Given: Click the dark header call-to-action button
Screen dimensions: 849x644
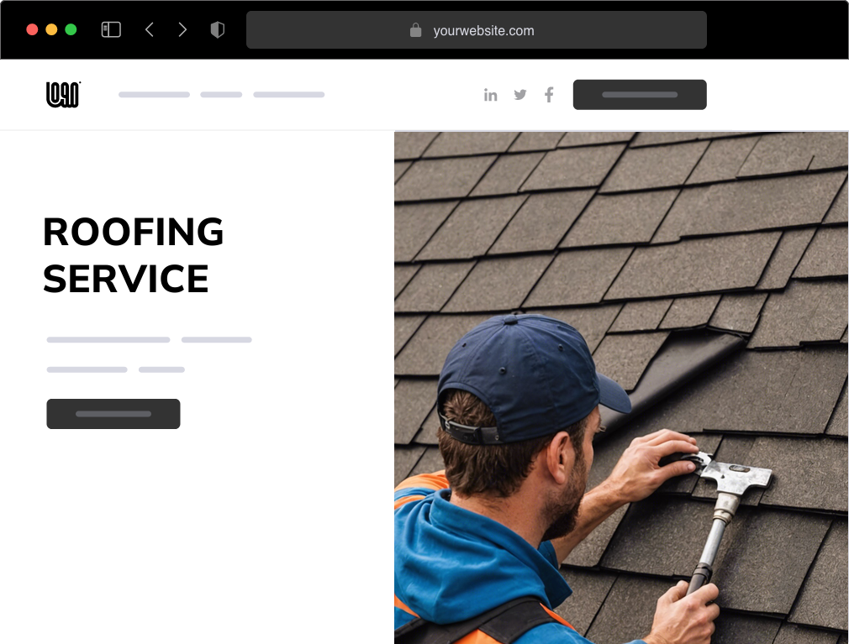Looking at the screenshot, I should (x=640, y=95).
